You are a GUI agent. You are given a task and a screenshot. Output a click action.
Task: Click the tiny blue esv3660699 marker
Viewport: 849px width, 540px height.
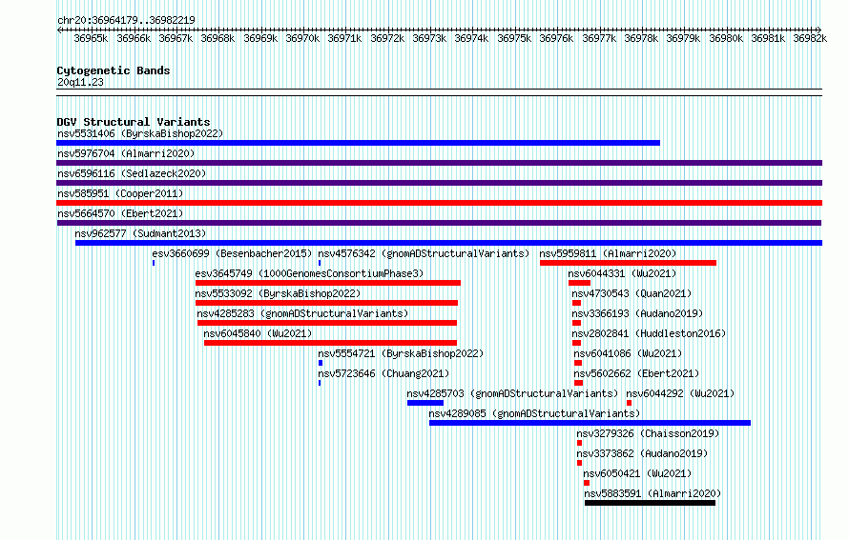(154, 263)
